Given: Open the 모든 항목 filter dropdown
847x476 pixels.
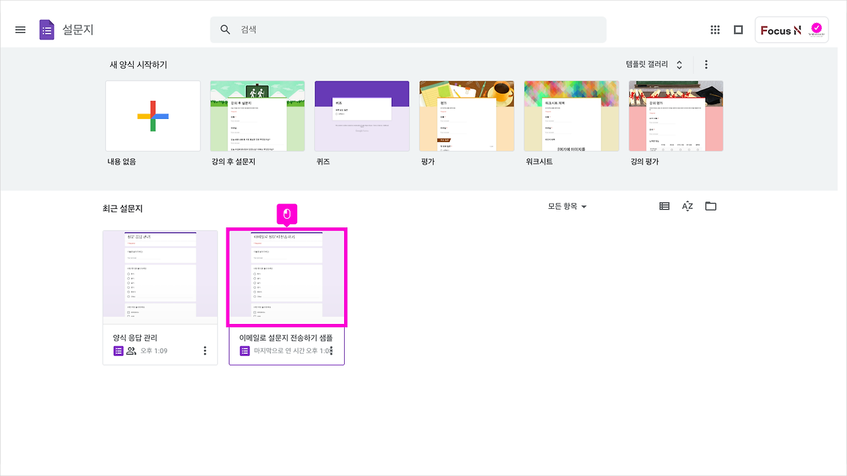Looking at the screenshot, I should [x=566, y=206].
